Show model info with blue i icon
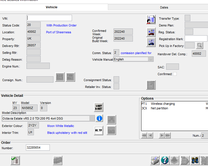The height and width of the screenshot is (166, 208). (x=99, y=118)
